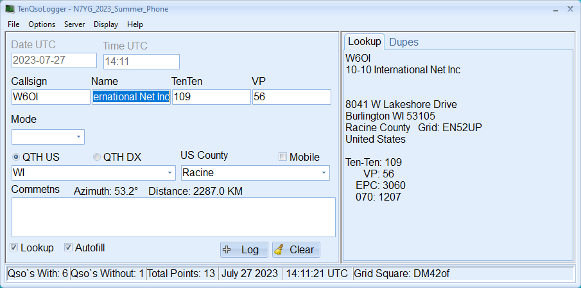Open the File menu
This screenshot has width=581, height=288.
click(x=13, y=24)
